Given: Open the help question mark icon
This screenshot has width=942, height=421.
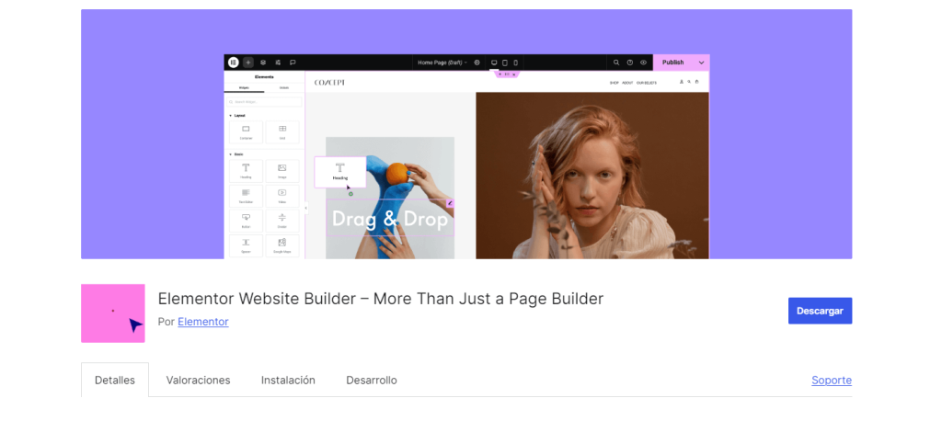Looking at the screenshot, I should tap(630, 63).
